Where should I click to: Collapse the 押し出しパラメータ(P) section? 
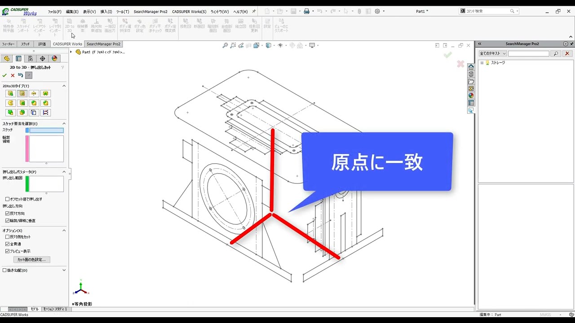(64, 172)
